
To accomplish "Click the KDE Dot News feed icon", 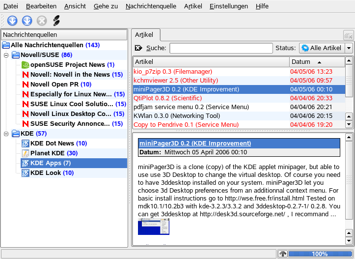I will [x=26, y=143].
